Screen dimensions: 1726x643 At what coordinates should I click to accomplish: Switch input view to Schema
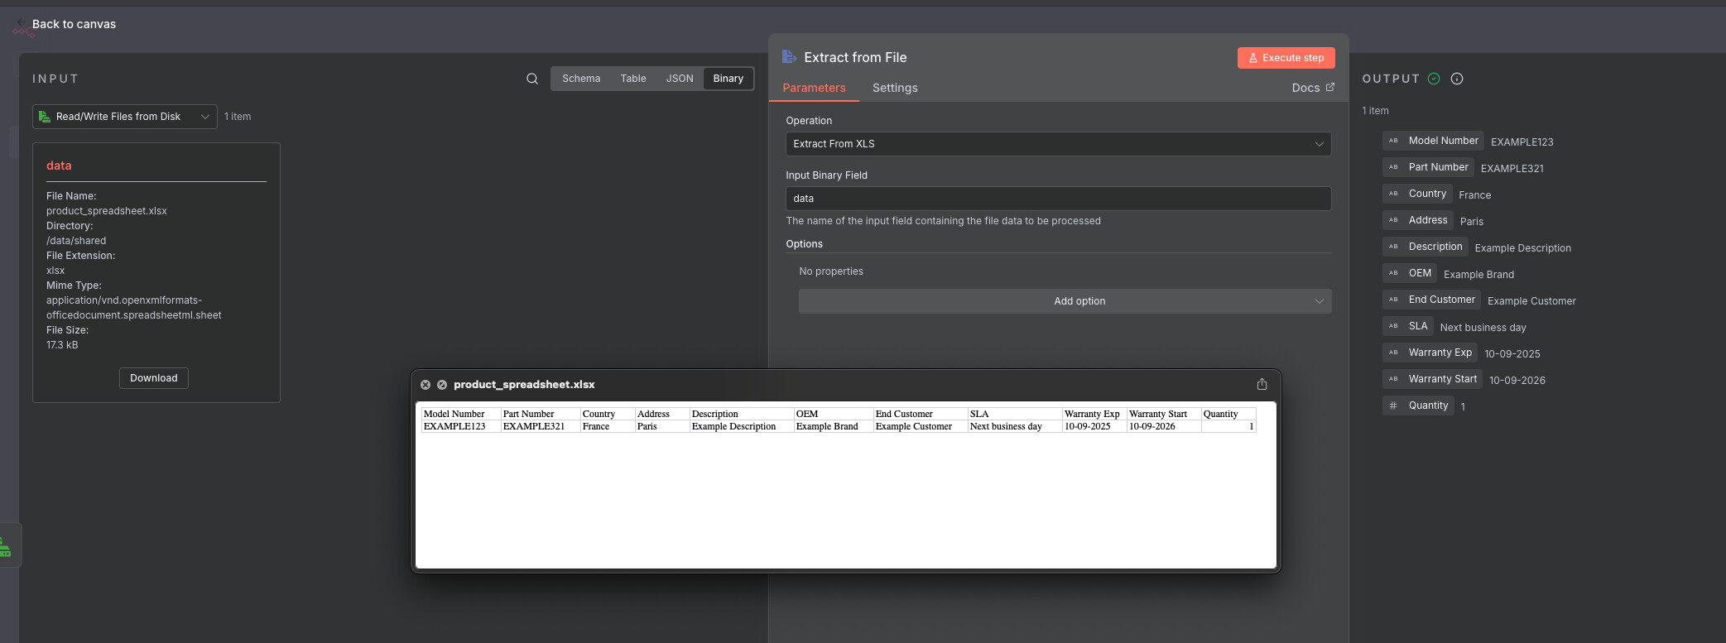(x=581, y=79)
